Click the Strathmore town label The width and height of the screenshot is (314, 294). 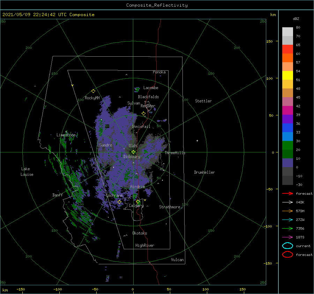[x=170, y=207]
